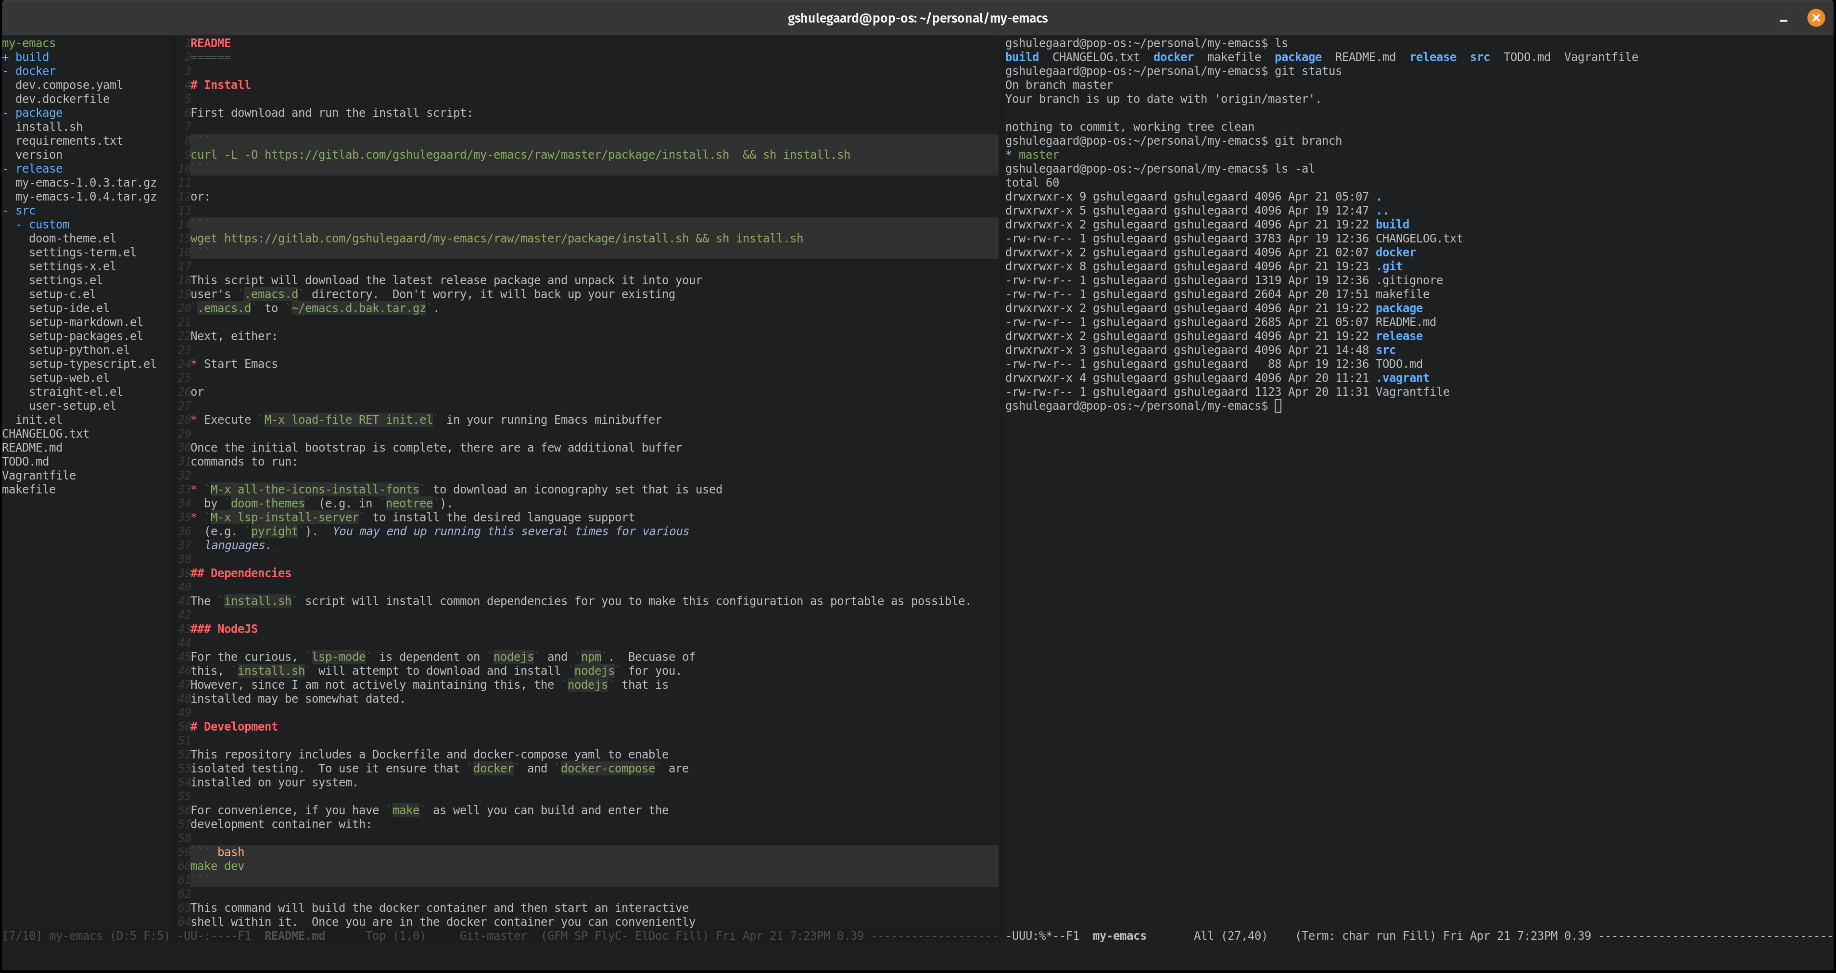The image size is (1836, 973).
Task: Collapse the src folder in neotree
Action: tap(19, 210)
